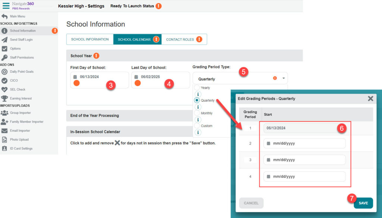Image resolution: width=382 pixels, height=218 pixels.
Task: Click the School Year warning icon
Action: pos(97,56)
